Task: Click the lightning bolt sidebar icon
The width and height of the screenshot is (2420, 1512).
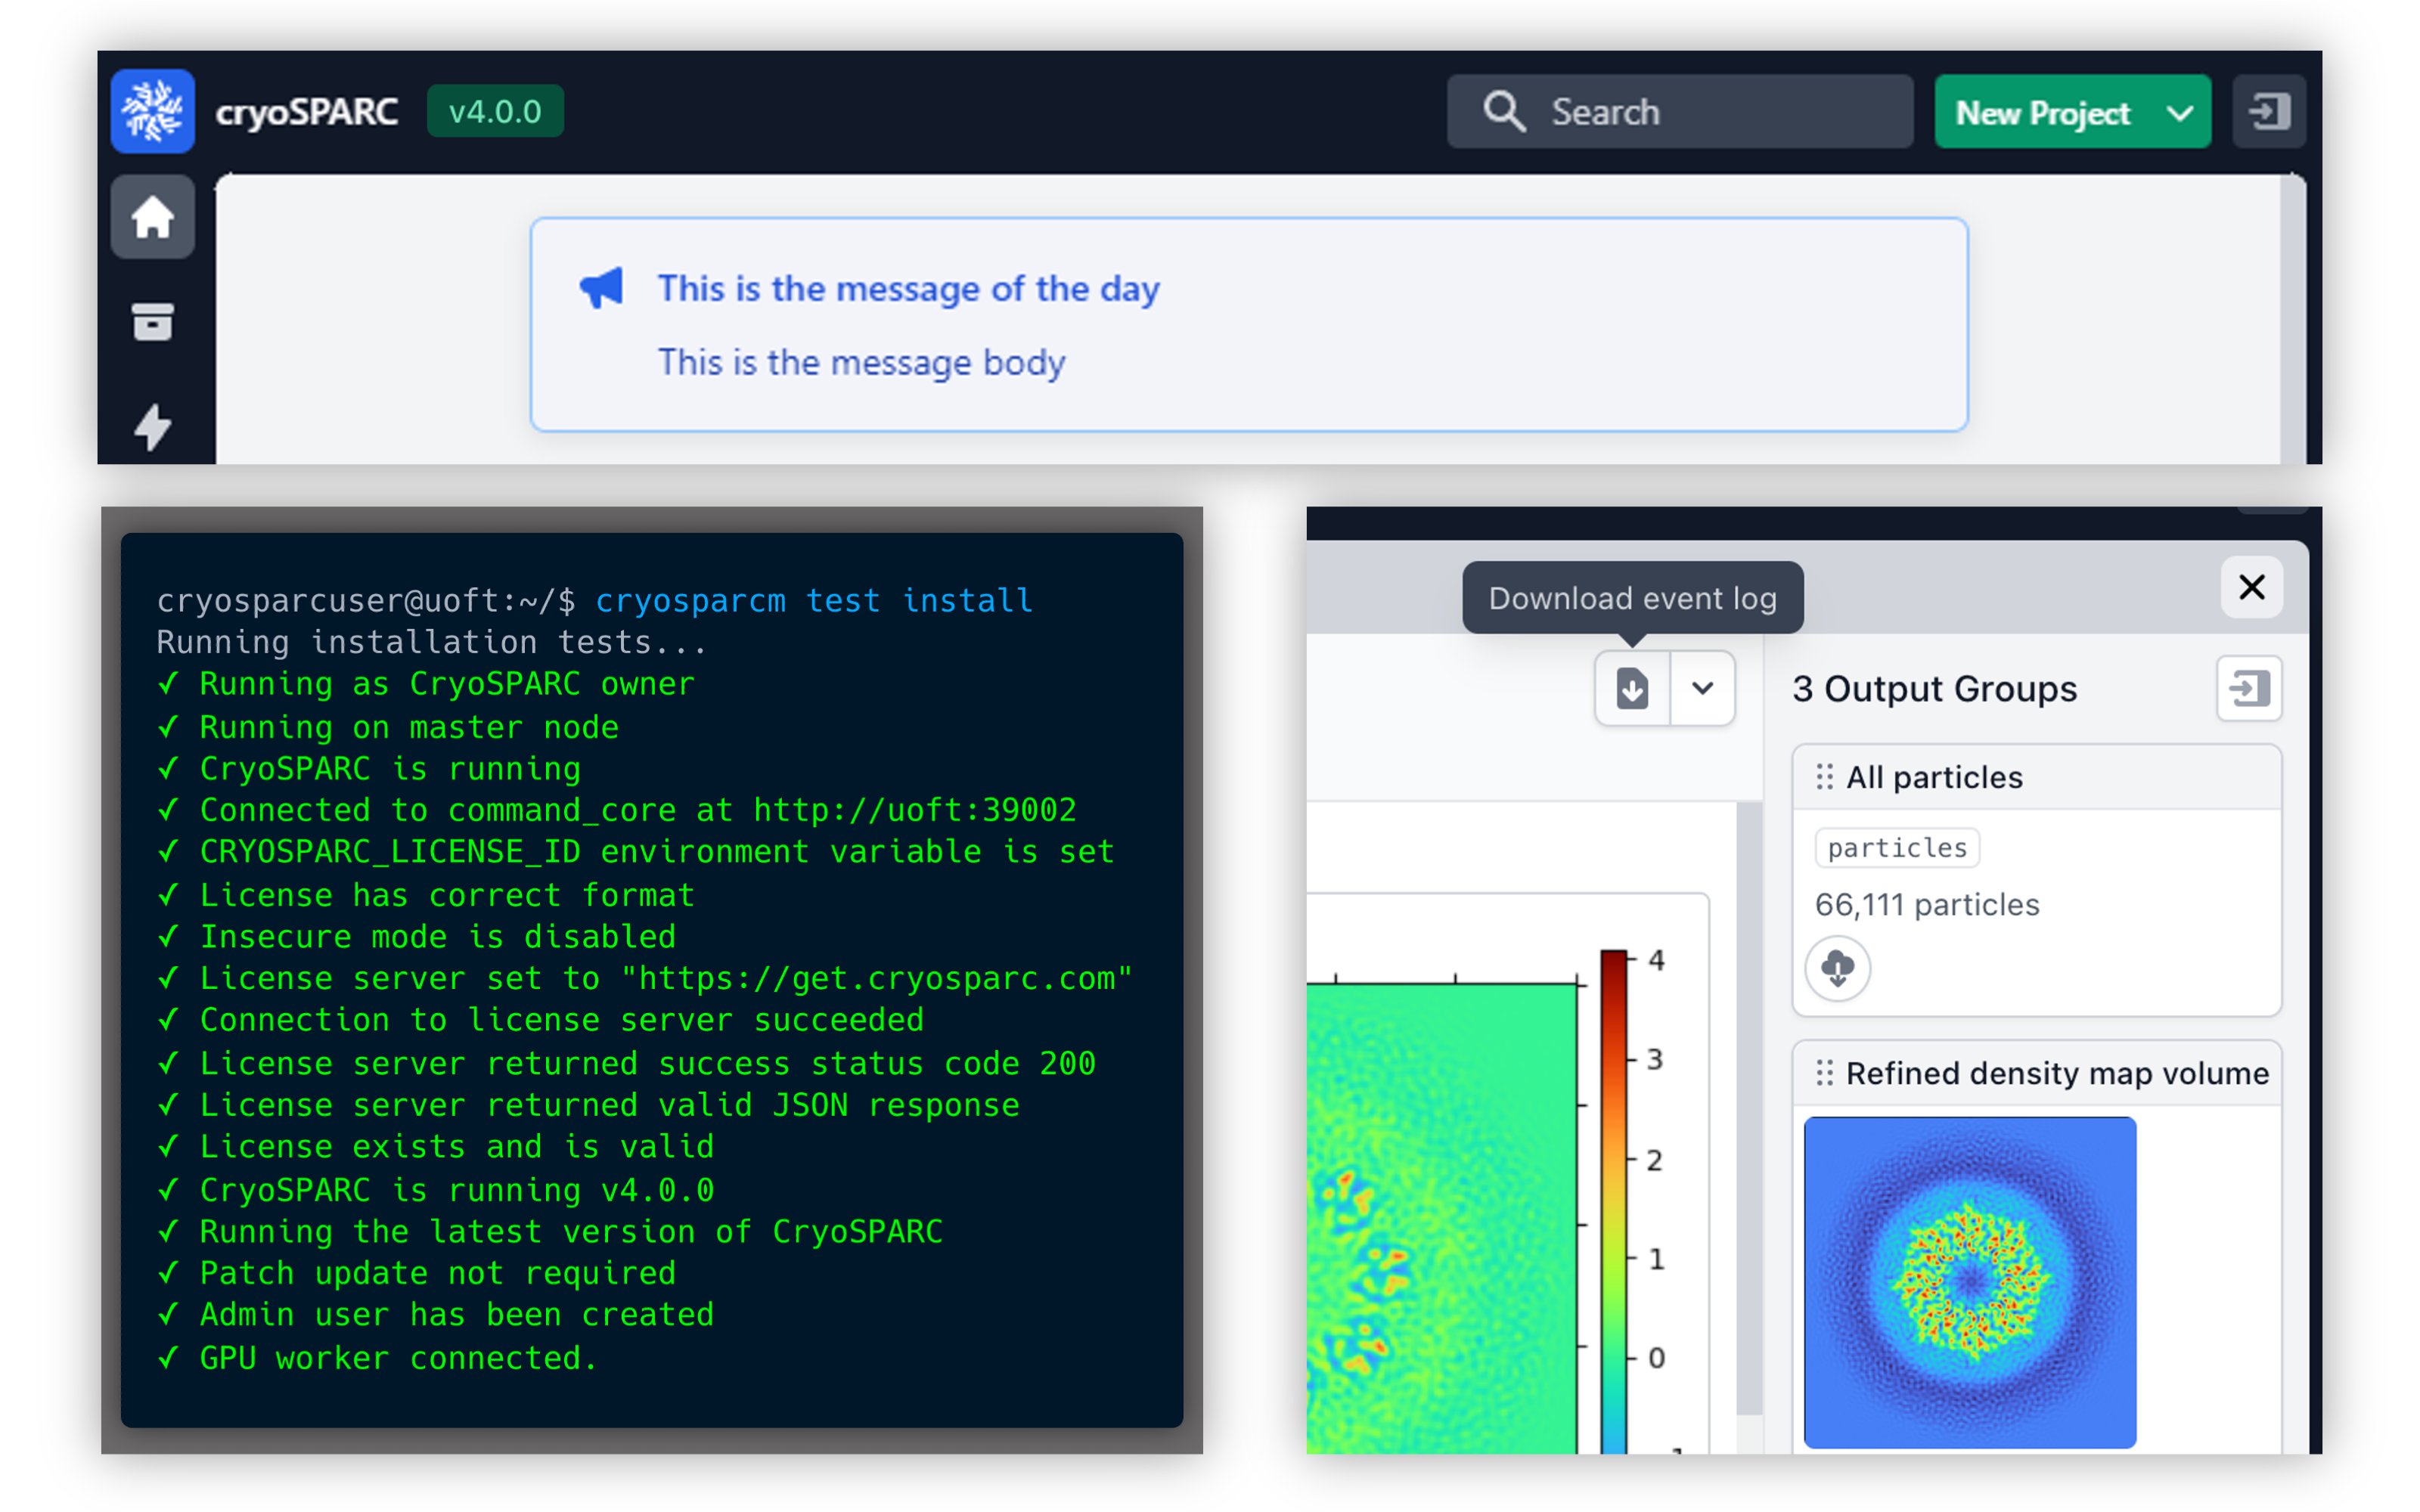Action: coord(152,428)
